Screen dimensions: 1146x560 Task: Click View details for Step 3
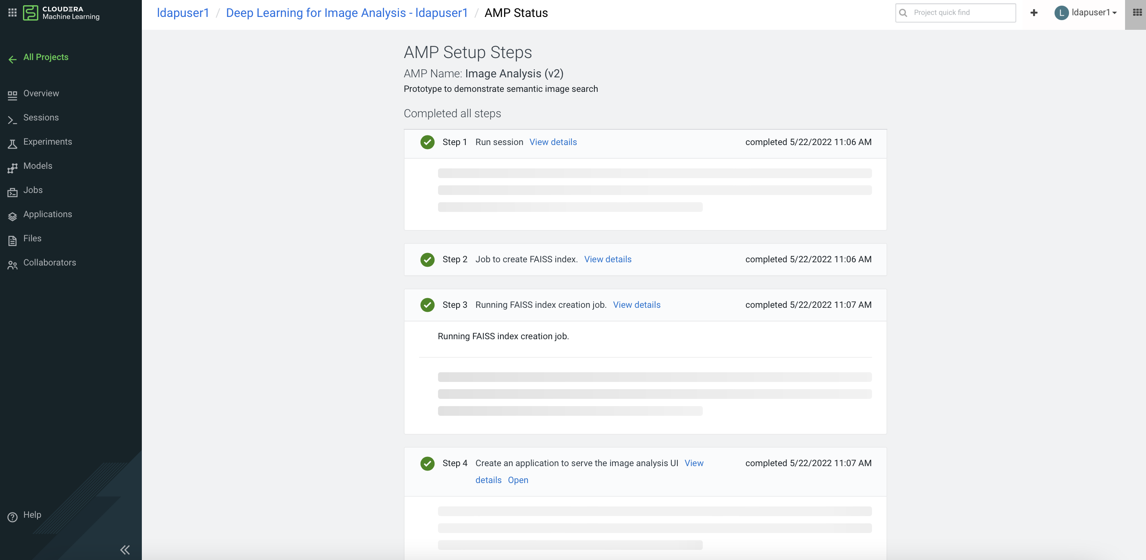pos(636,305)
